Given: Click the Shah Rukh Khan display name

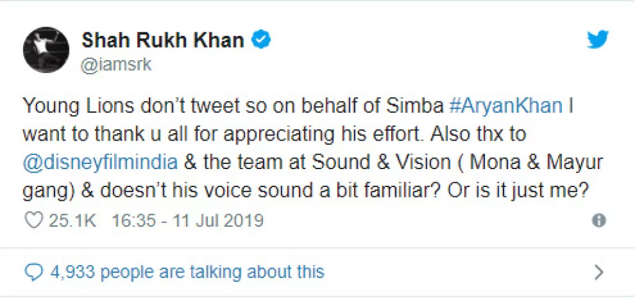Looking at the screenshot, I should 163,40.
